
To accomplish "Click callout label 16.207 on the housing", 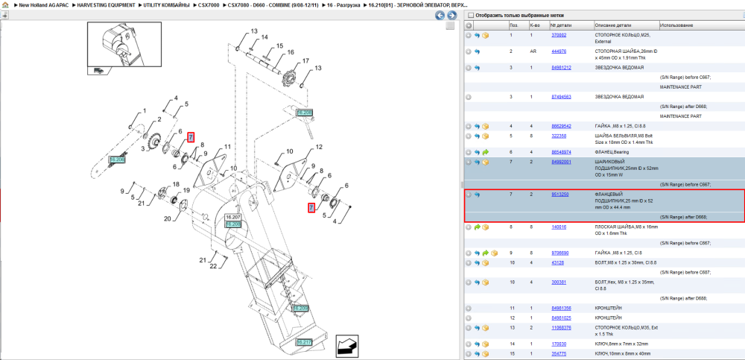I will [x=232, y=218].
